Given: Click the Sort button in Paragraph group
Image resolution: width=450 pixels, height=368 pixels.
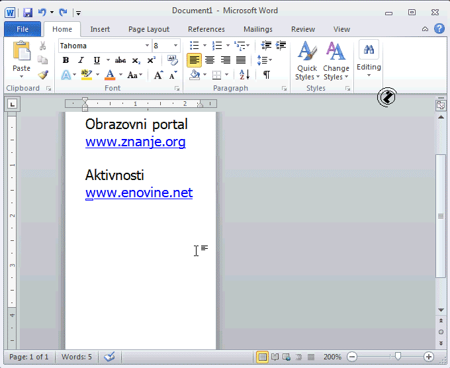Looking at the screenshot, I should pyautogui.click(x=244, y=75).
